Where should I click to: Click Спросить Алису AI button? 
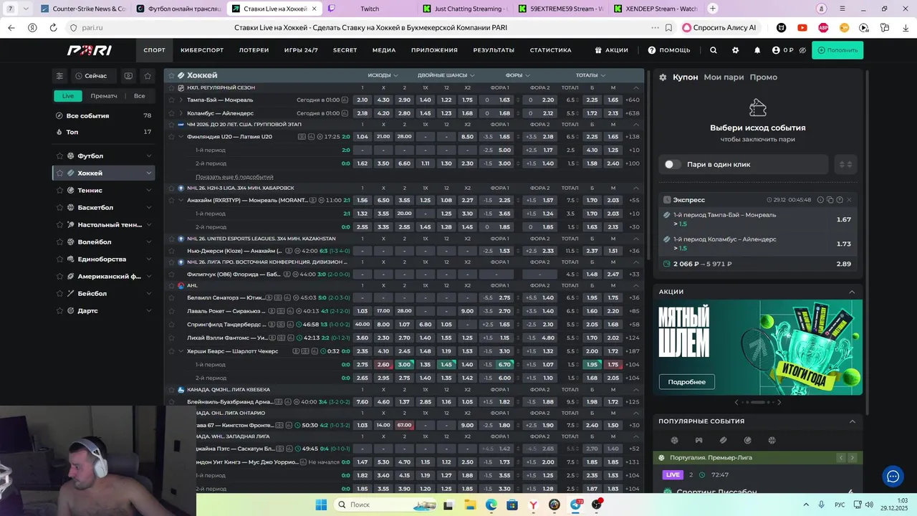click(719, 27)
